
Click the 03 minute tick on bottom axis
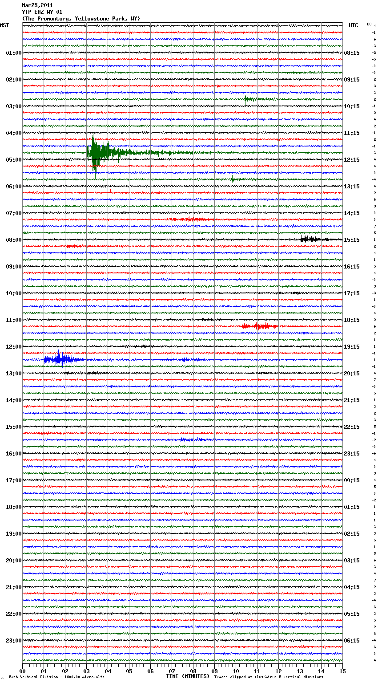pyautogui.click(x=87, y=671)
